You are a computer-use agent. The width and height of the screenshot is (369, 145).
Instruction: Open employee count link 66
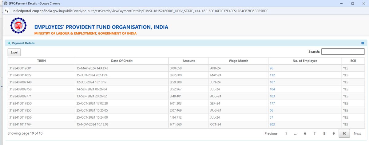272,110
